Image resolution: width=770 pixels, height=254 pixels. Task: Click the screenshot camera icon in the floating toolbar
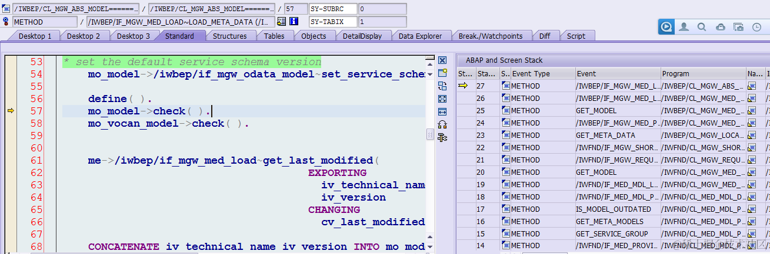point(739,27)
